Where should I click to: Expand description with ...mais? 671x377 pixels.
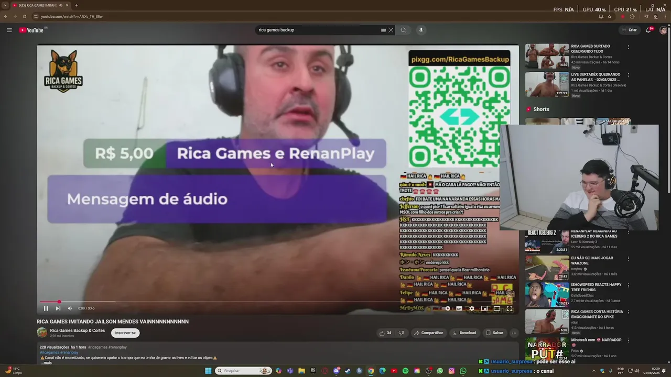click(x=46, y=363)
